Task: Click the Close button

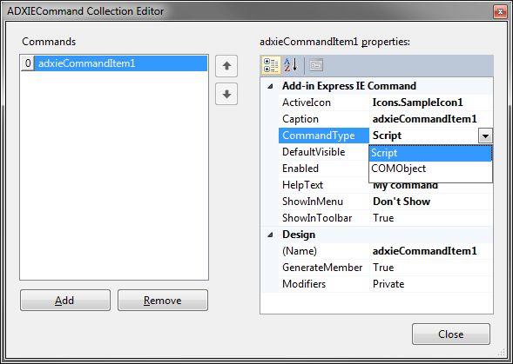Action: pos(451,334)
